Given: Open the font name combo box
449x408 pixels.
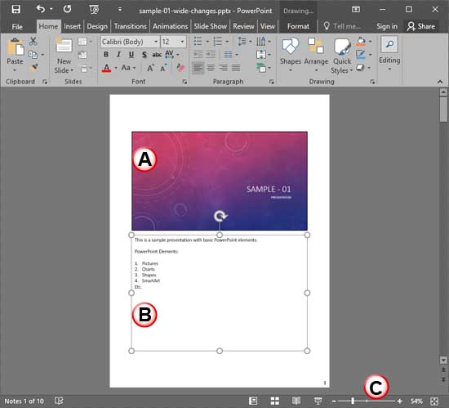Looking at the screenshot, I should tap(130, 42).
